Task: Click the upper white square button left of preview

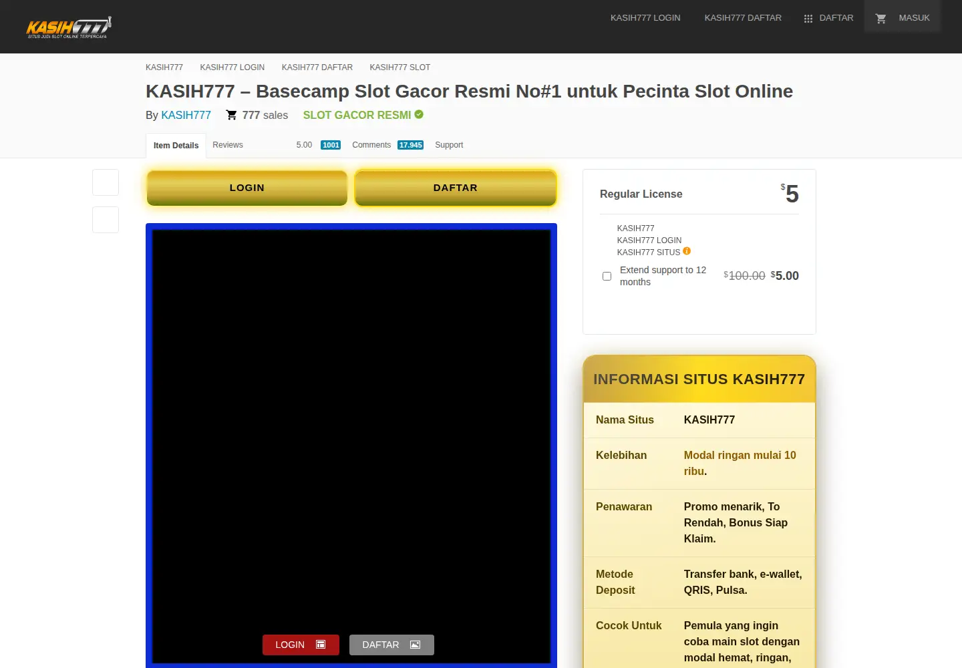Action: click(106, 182)
